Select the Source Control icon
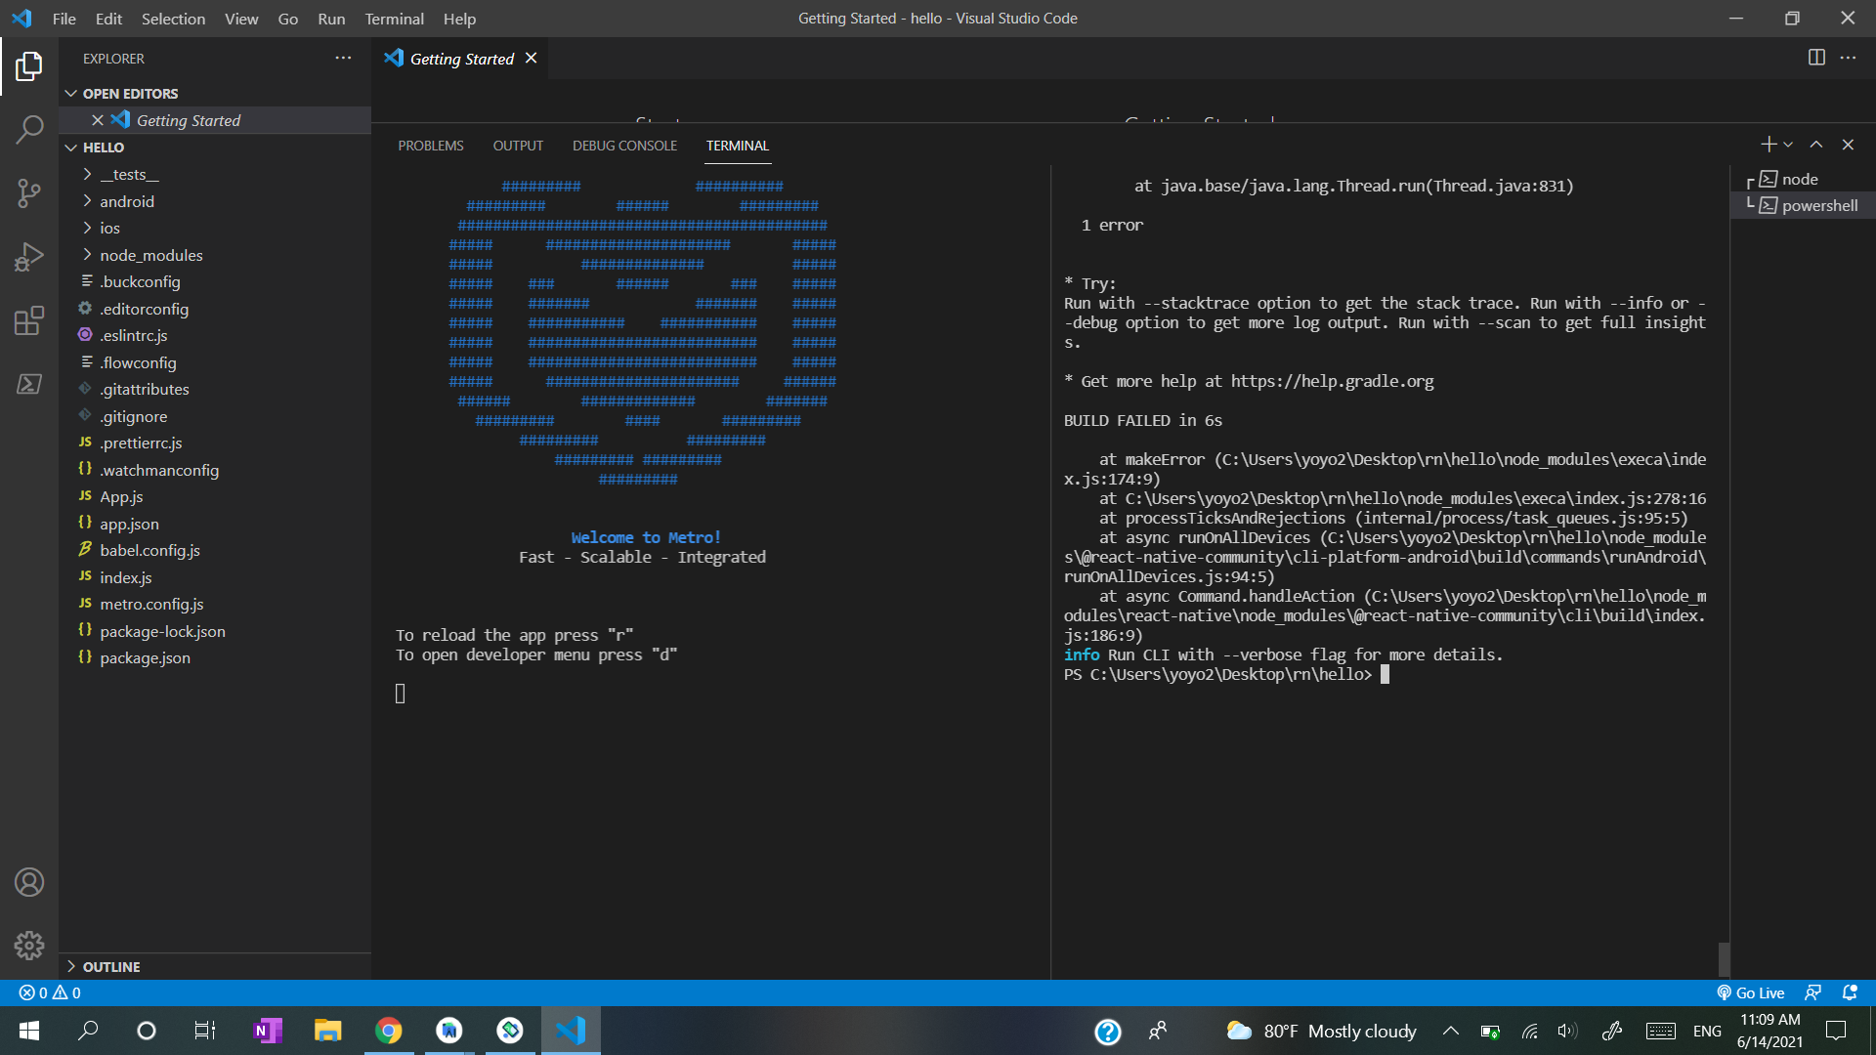1876x1055 pixels. [x=29, y=192]
